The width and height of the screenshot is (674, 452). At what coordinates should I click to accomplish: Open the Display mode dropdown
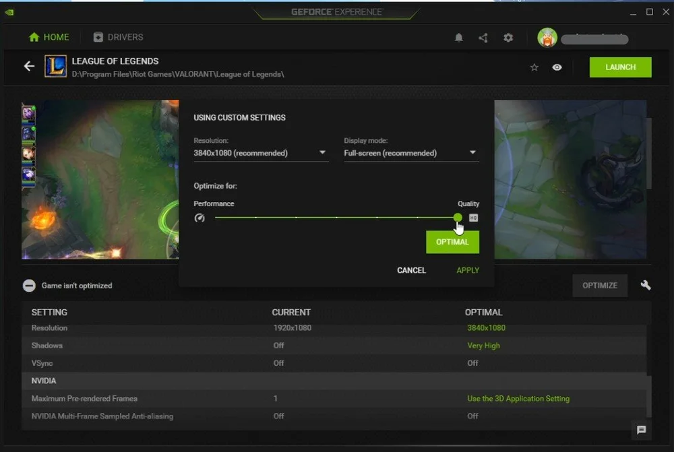tap(410, 153)
